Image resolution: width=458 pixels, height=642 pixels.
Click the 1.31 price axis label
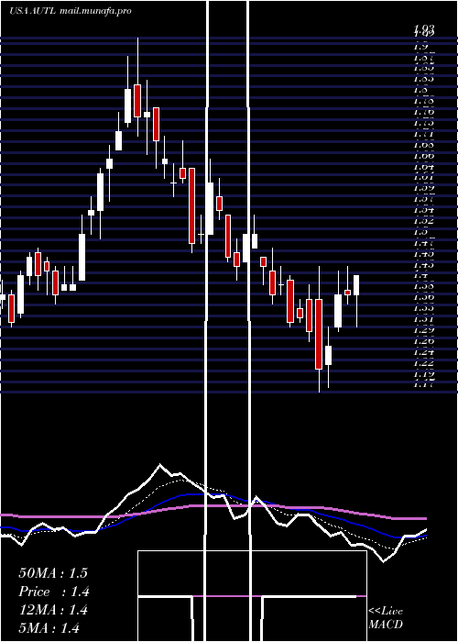point(424,318)
